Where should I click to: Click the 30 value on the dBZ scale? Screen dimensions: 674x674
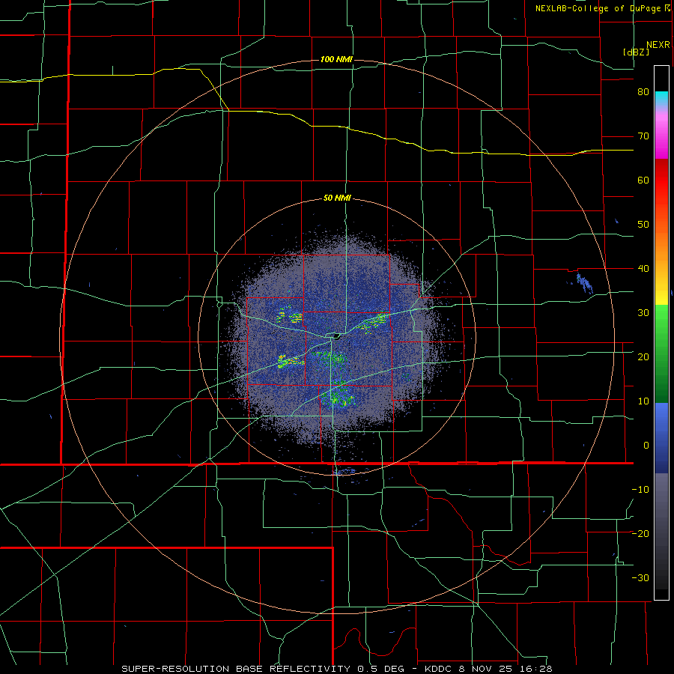(643, 313)
